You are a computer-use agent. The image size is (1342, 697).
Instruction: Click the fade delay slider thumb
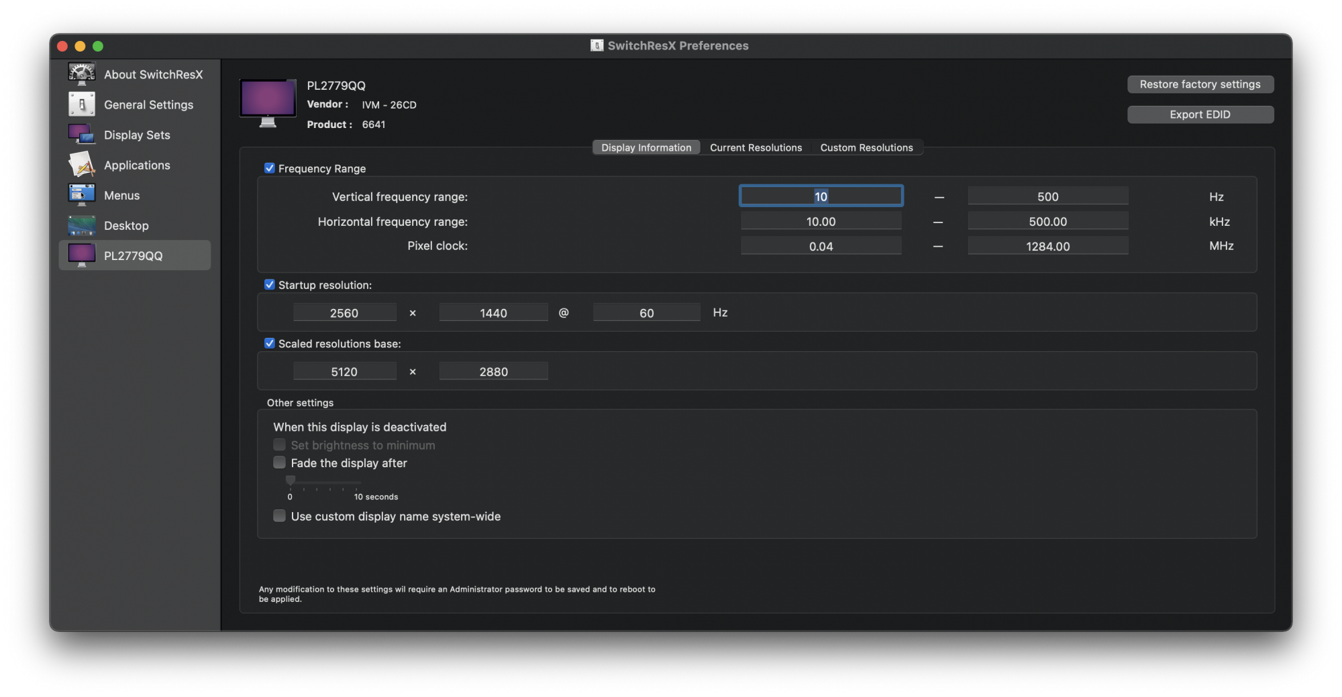pos(291,480)
